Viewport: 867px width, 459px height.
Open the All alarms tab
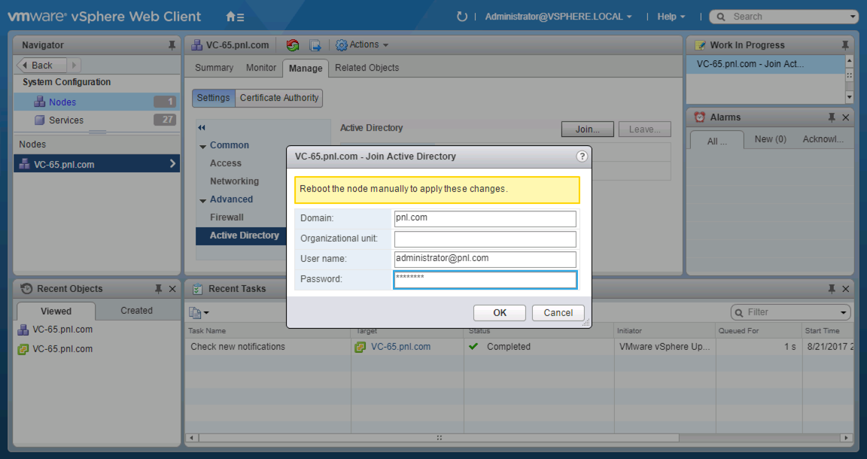[x=716, y=141]
